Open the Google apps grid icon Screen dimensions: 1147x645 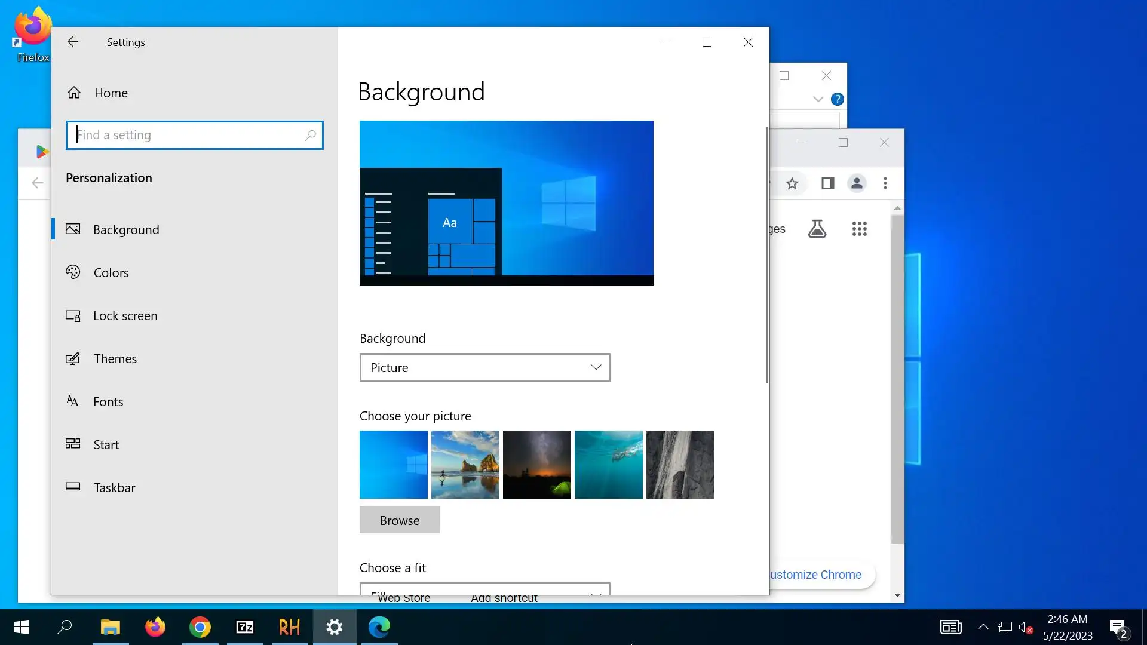tap(859, 229)
